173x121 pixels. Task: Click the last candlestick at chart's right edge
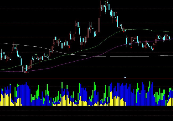pos(172,38)
